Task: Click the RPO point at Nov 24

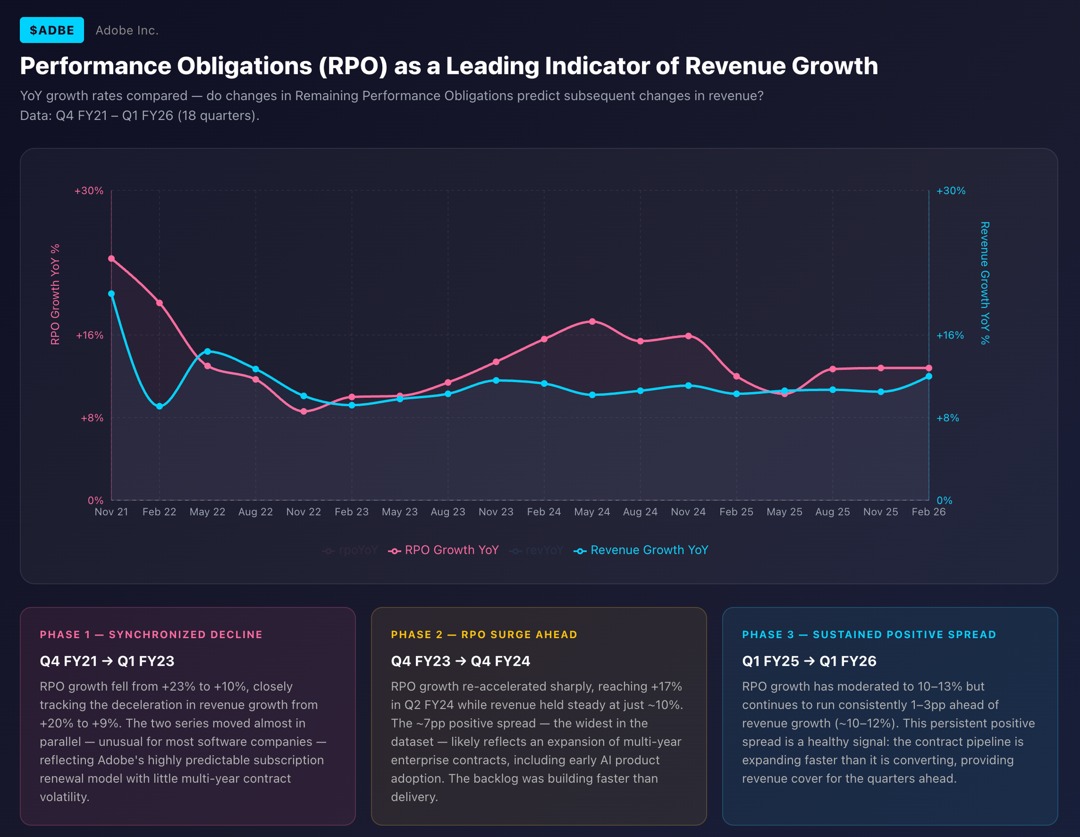Action: pyautogui.click(x=688, y=336)
